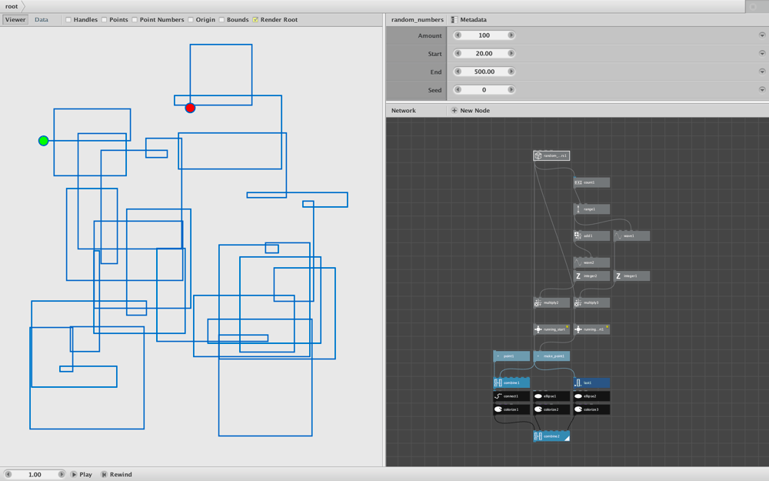Click the Amount value field showing 100

pyautogui.click(x=484, y=35)
